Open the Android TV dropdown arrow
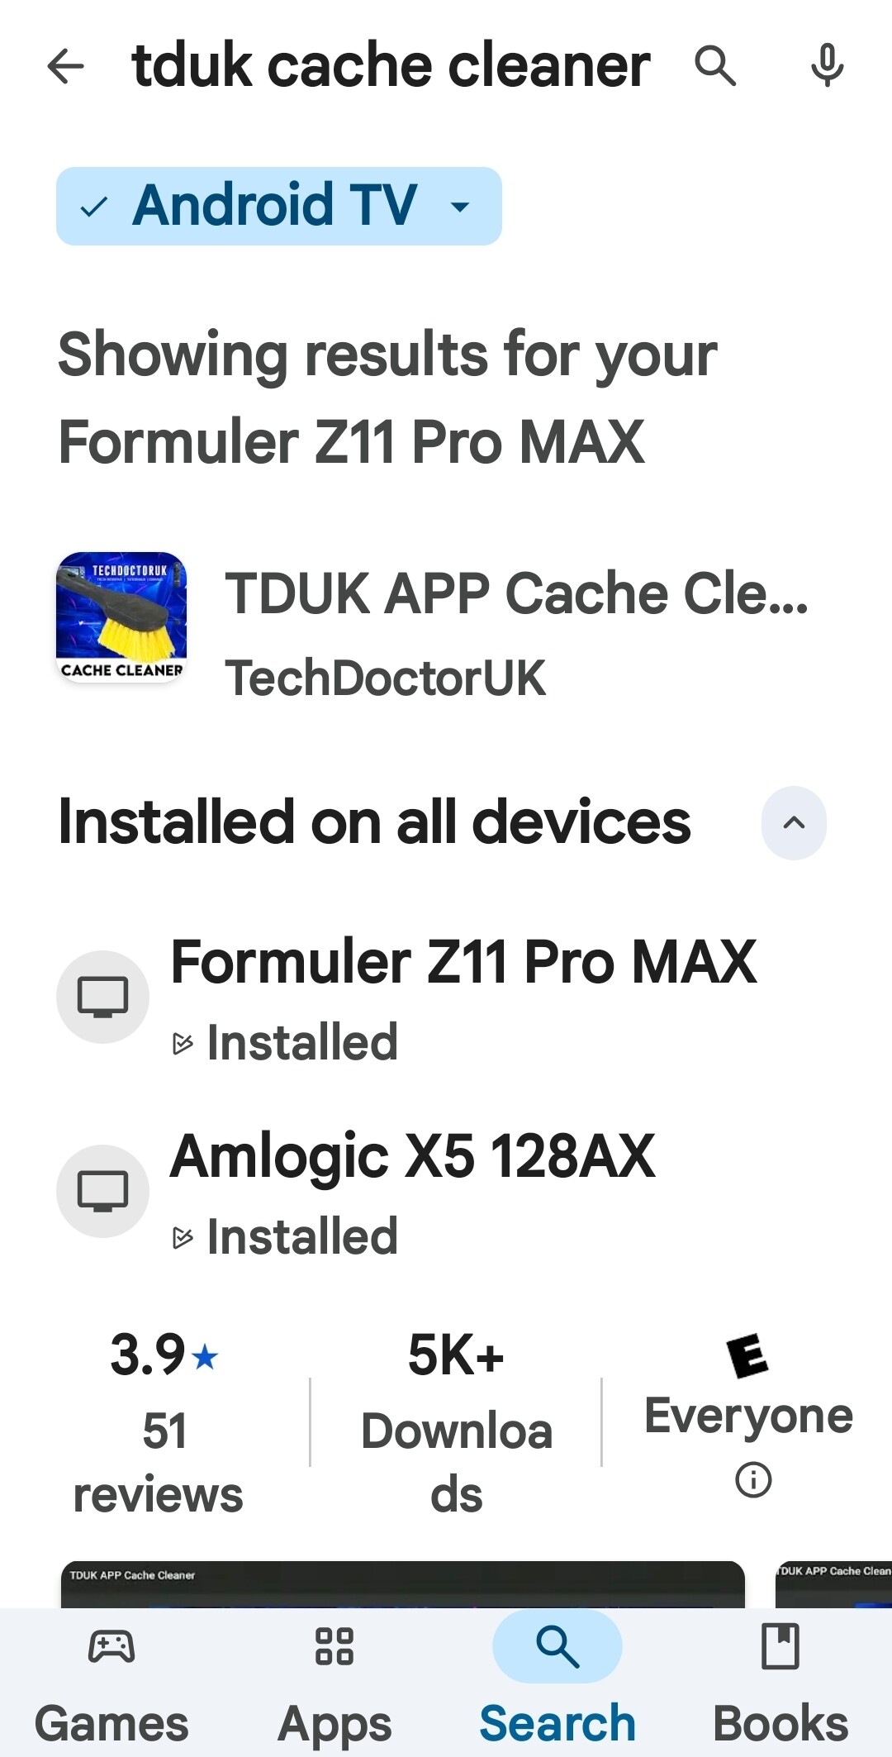The height and width of the screenshot is (1757, 892). [x=460, y=206]
